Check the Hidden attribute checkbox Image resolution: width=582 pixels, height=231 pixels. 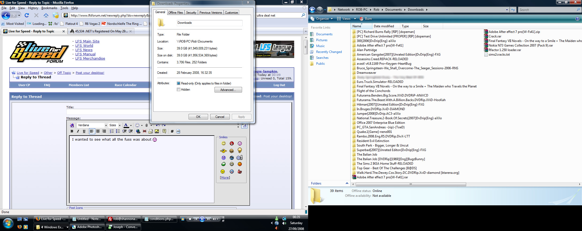(x=178, y=90)
